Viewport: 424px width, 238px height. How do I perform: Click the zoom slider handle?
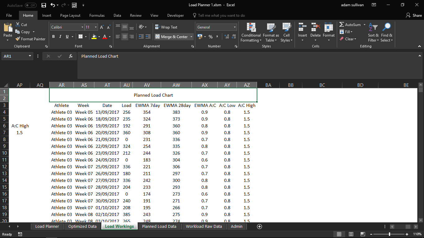click(x=389, y=234)
